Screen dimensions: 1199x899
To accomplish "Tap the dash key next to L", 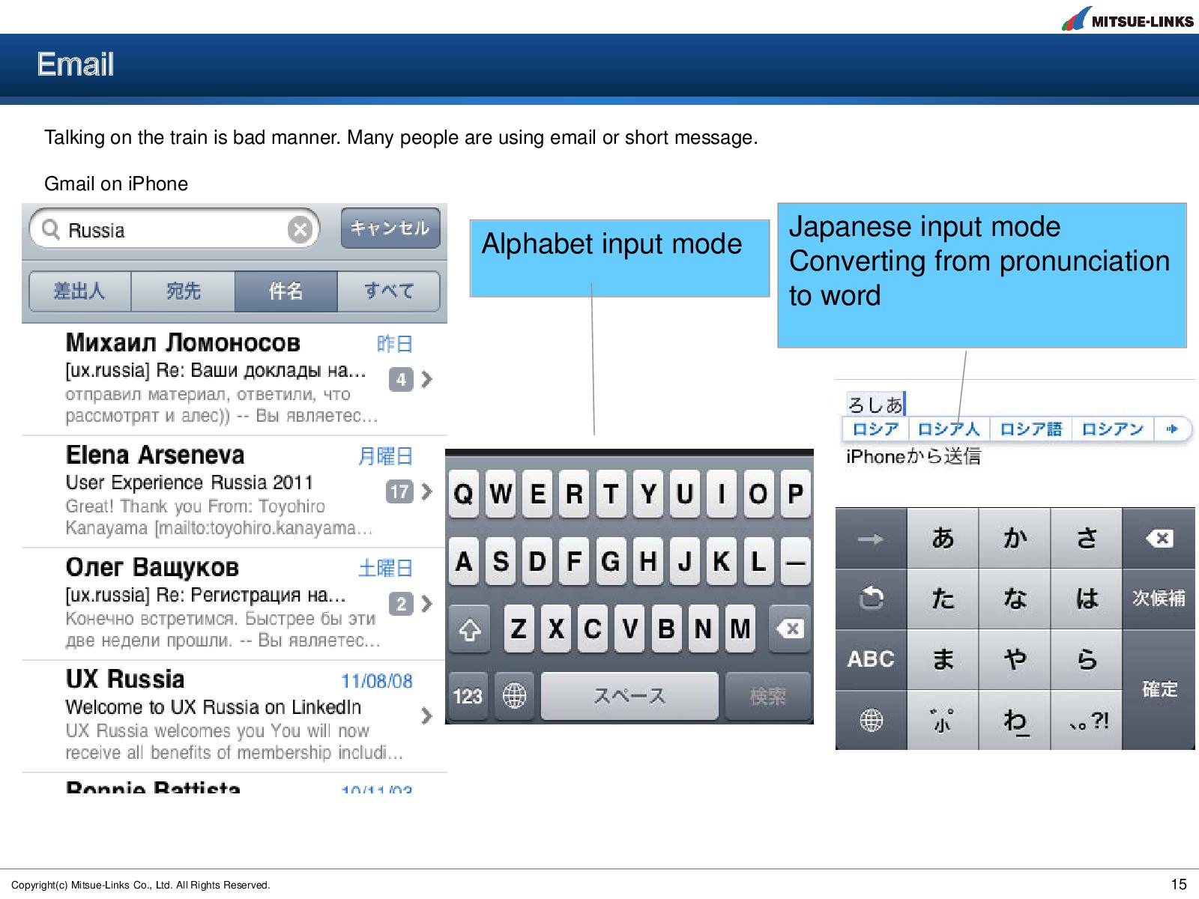I will click(795, 561).
